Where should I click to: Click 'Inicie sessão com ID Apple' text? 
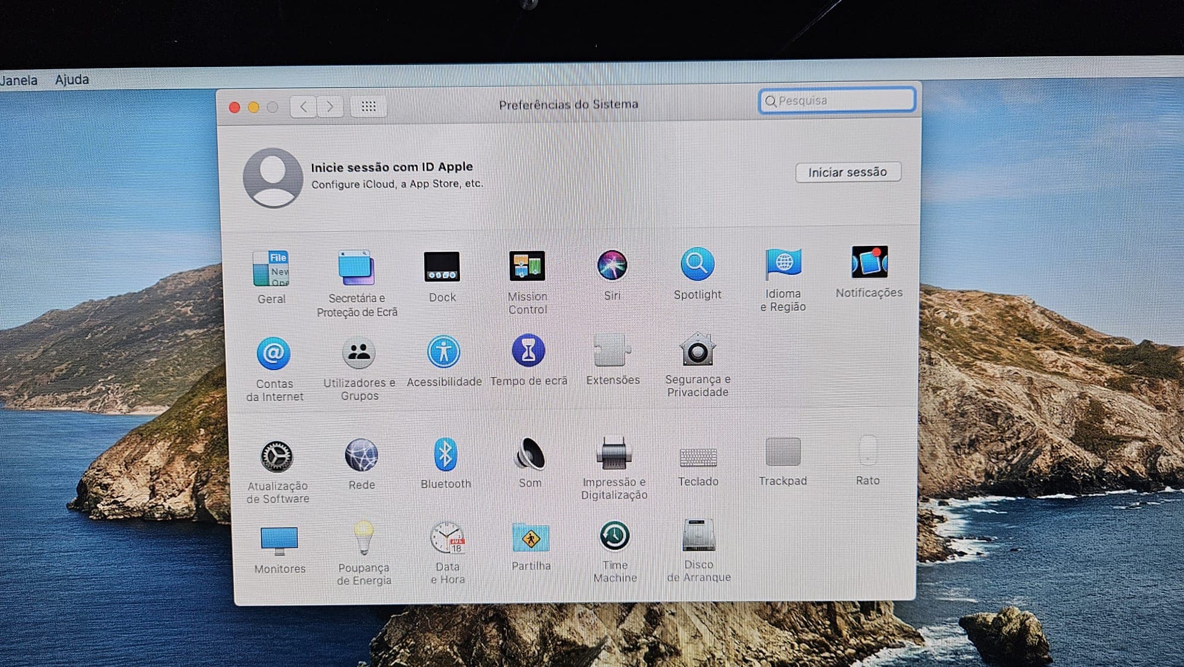click(392, 167)
